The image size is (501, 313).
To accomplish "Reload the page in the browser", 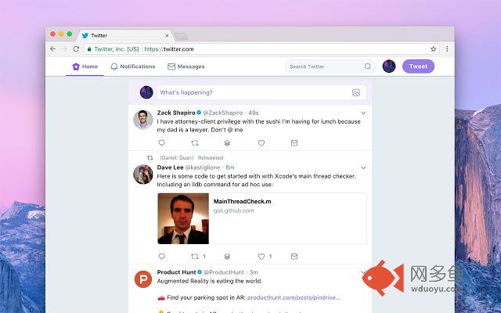I will 76,49.
